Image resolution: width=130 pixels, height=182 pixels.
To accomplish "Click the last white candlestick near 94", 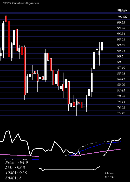I will coord(102,46).
